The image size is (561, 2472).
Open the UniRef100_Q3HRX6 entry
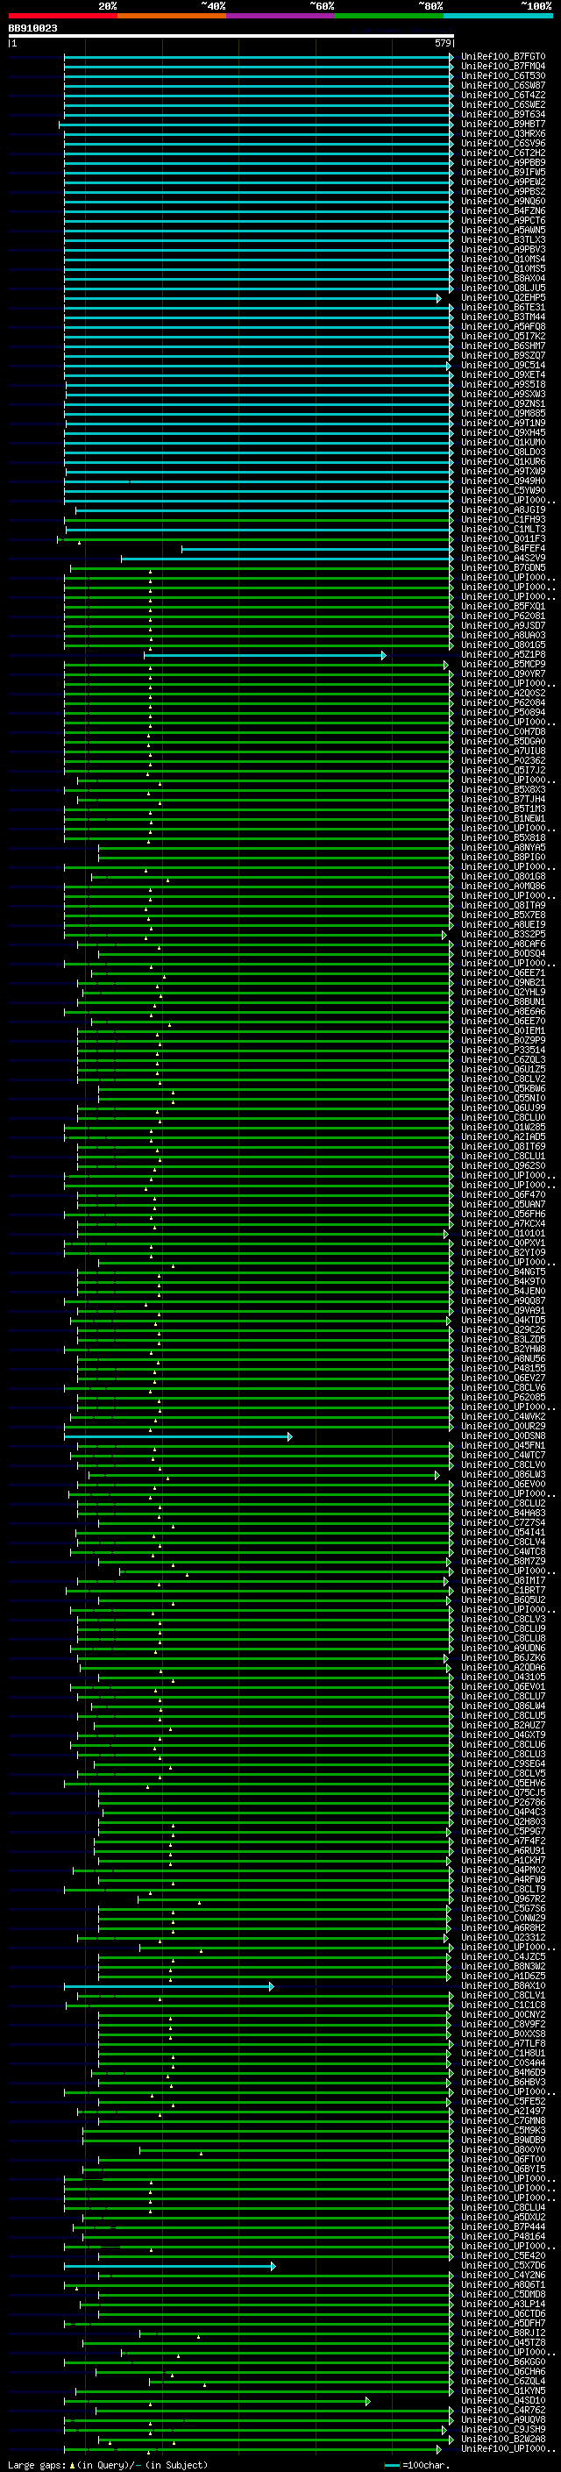point(503,133)
